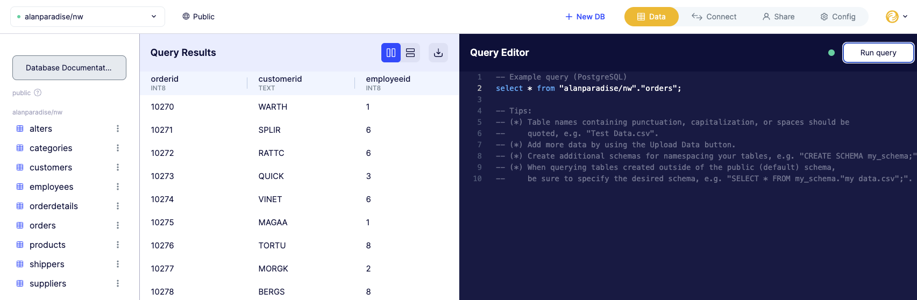The height and width of the screenshot is (300, 917).
Task: Select the products table
Action: 47,245
